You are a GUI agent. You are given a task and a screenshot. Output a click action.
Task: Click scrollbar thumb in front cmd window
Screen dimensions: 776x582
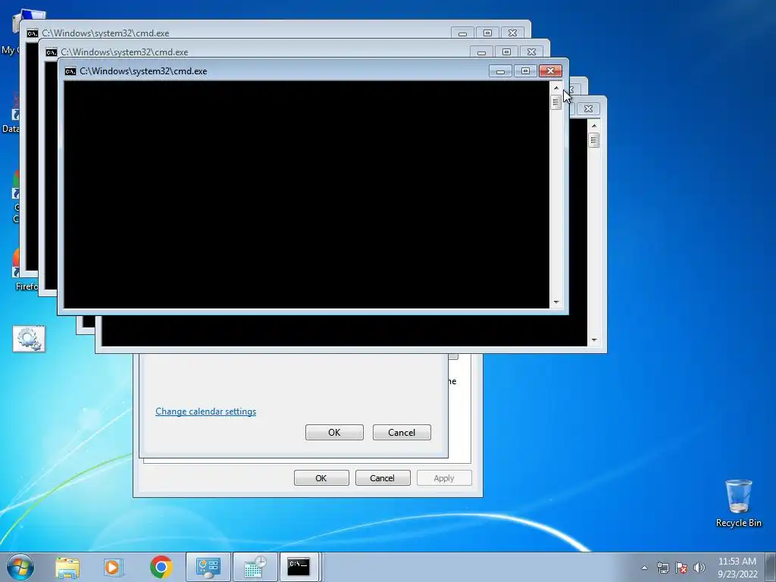point(556,102)
